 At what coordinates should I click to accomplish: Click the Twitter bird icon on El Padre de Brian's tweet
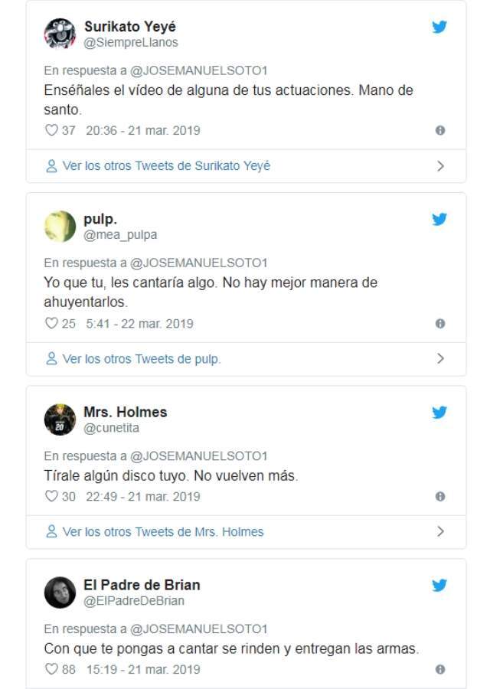[x=439, y=585]
